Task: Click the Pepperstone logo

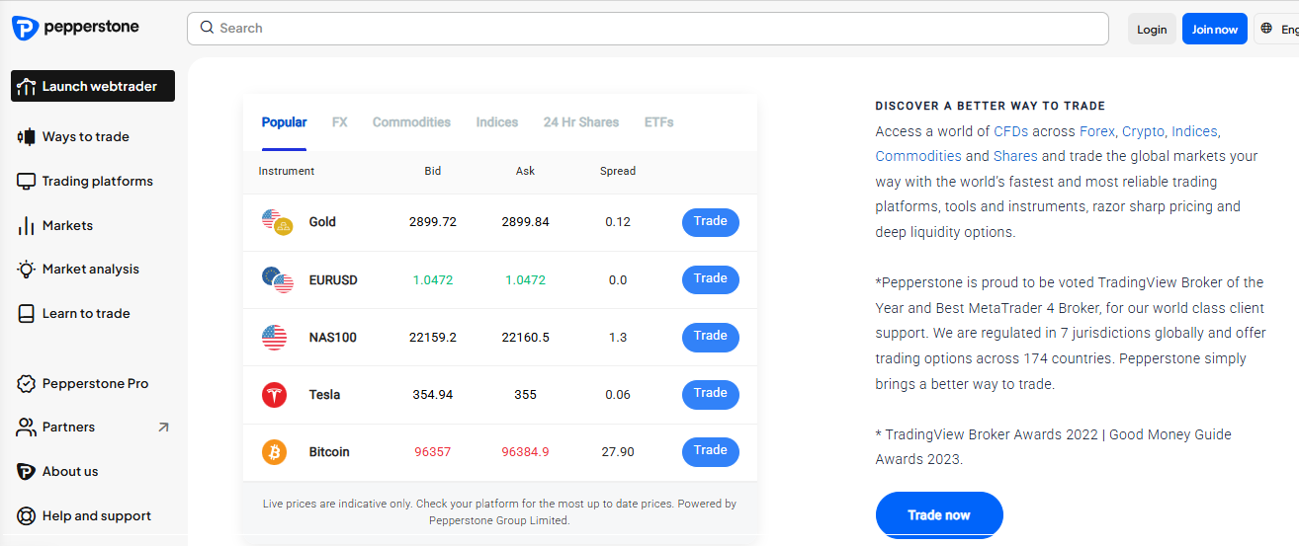Action: point(75,28)
